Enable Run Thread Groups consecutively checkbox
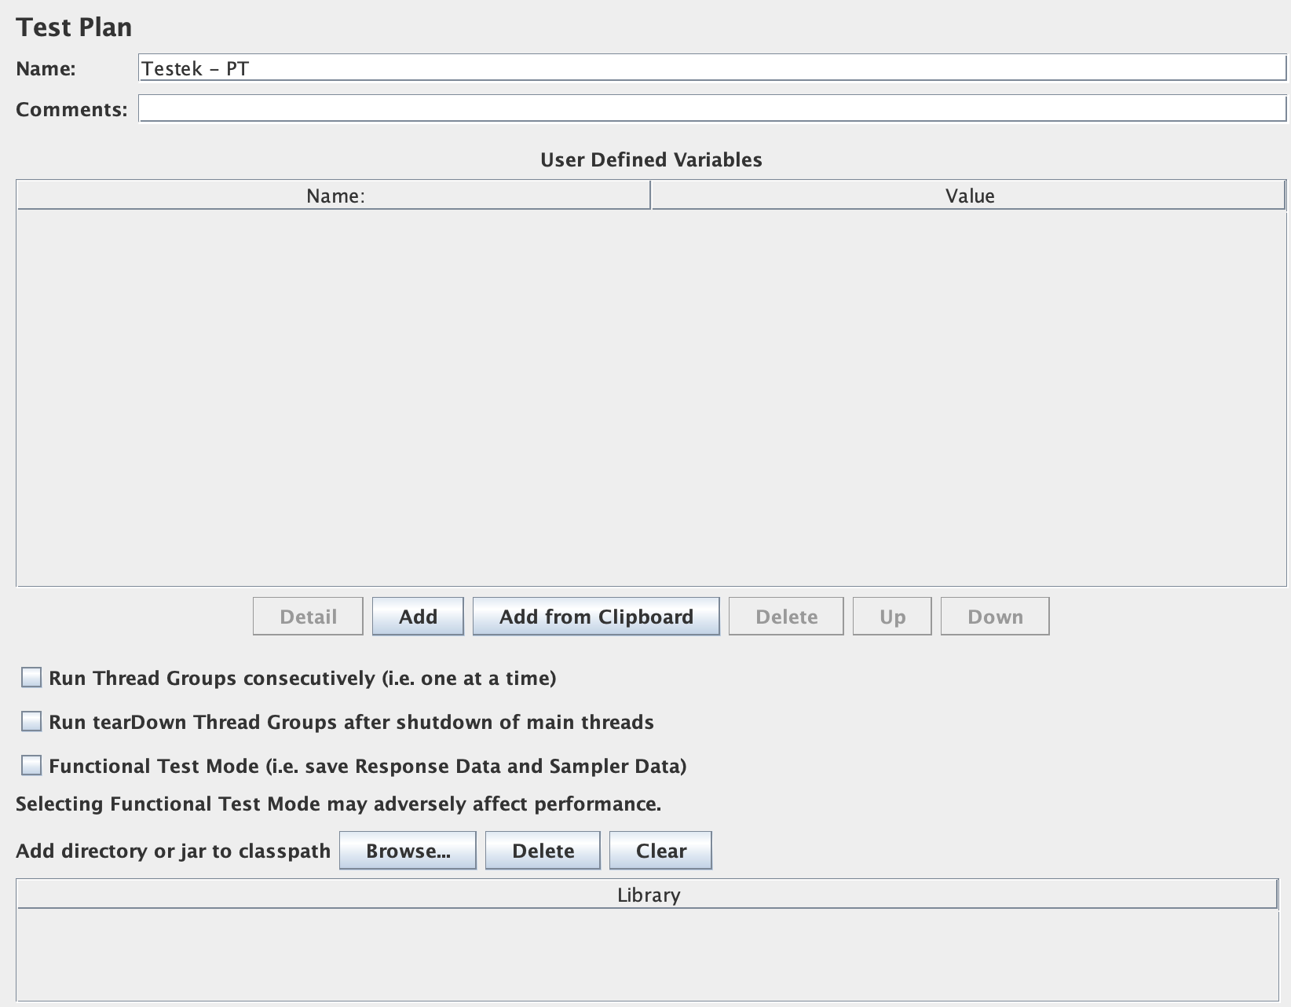The image size is (1291, 1007). click(x=31, y=678)
